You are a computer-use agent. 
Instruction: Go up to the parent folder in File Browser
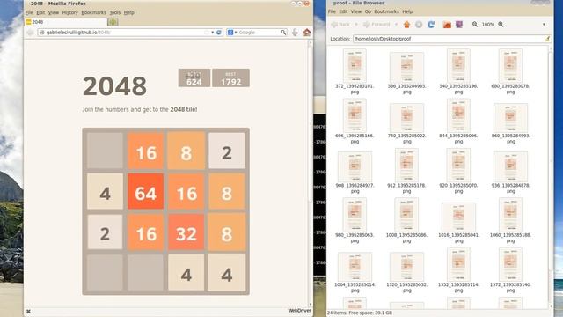tap(406, 25)
